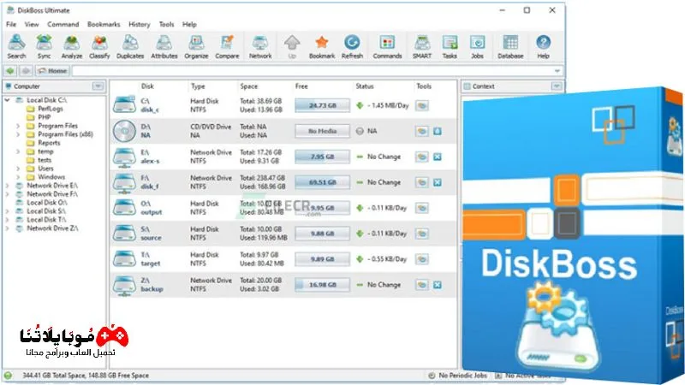Open the Context panel dropdown
Viewport: 685px width, 385px height.
coord(557,86)
